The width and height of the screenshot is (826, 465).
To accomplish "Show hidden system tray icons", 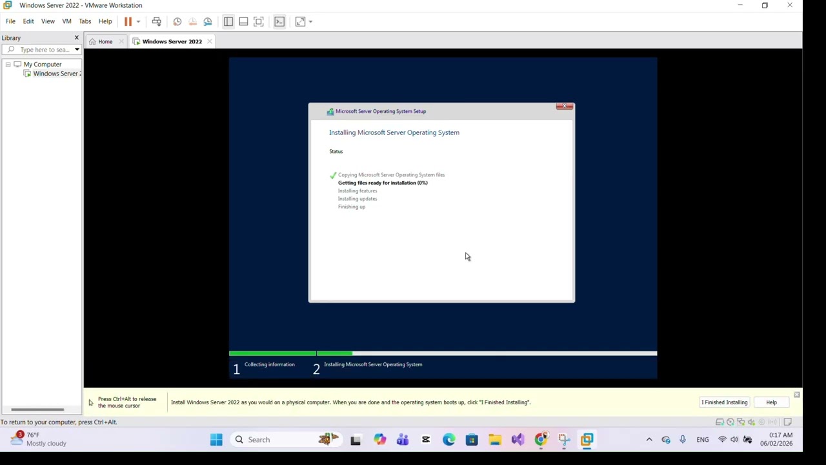I will [649, 440].
